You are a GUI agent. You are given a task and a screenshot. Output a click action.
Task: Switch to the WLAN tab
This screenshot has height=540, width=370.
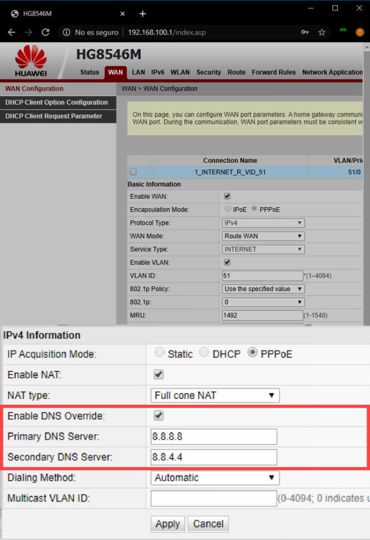(x=180, y=72)
